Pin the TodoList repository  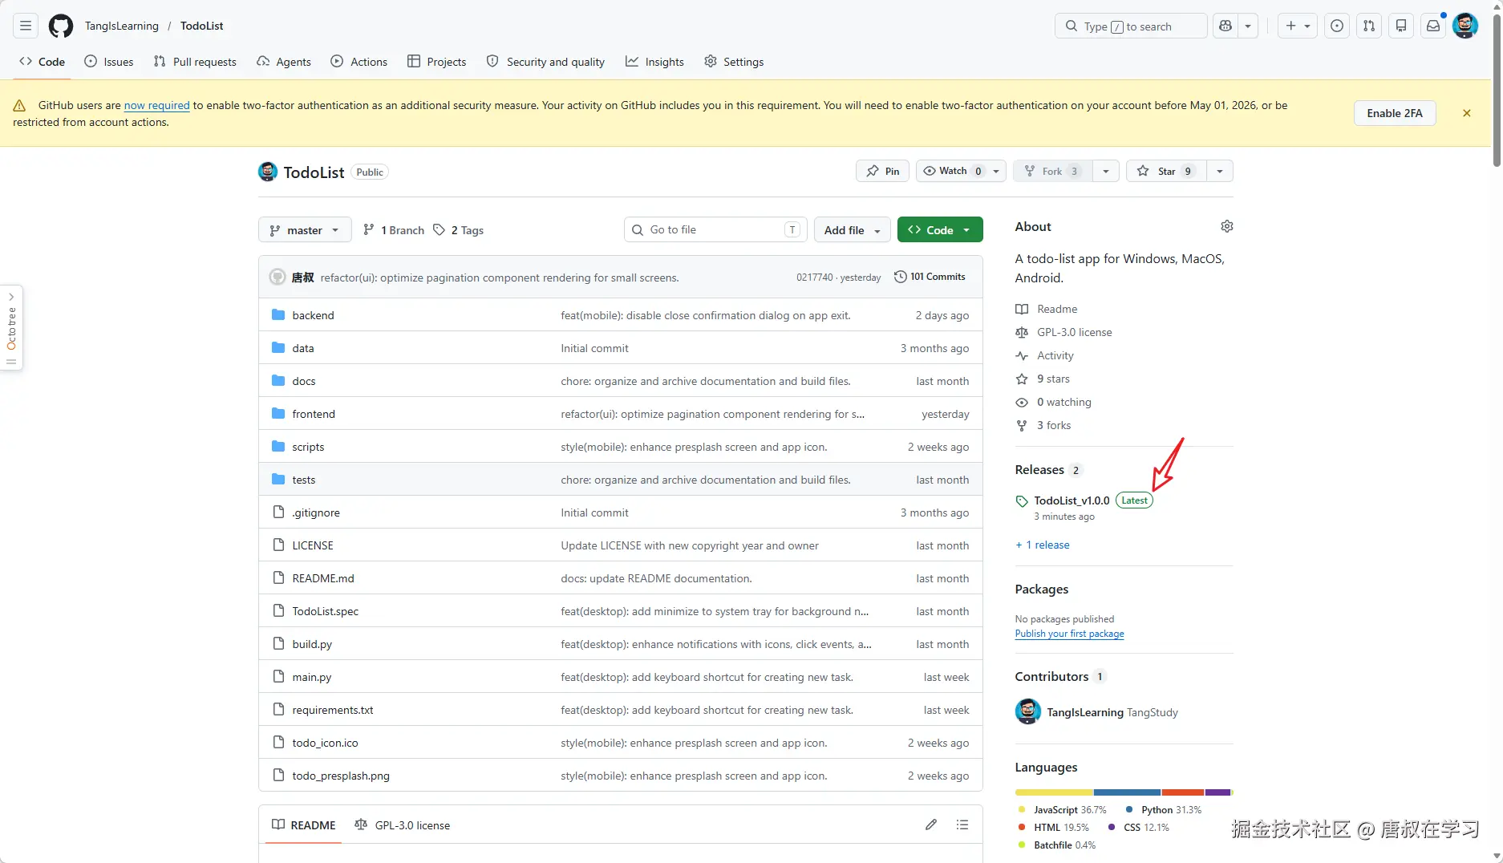pos(882,171)
